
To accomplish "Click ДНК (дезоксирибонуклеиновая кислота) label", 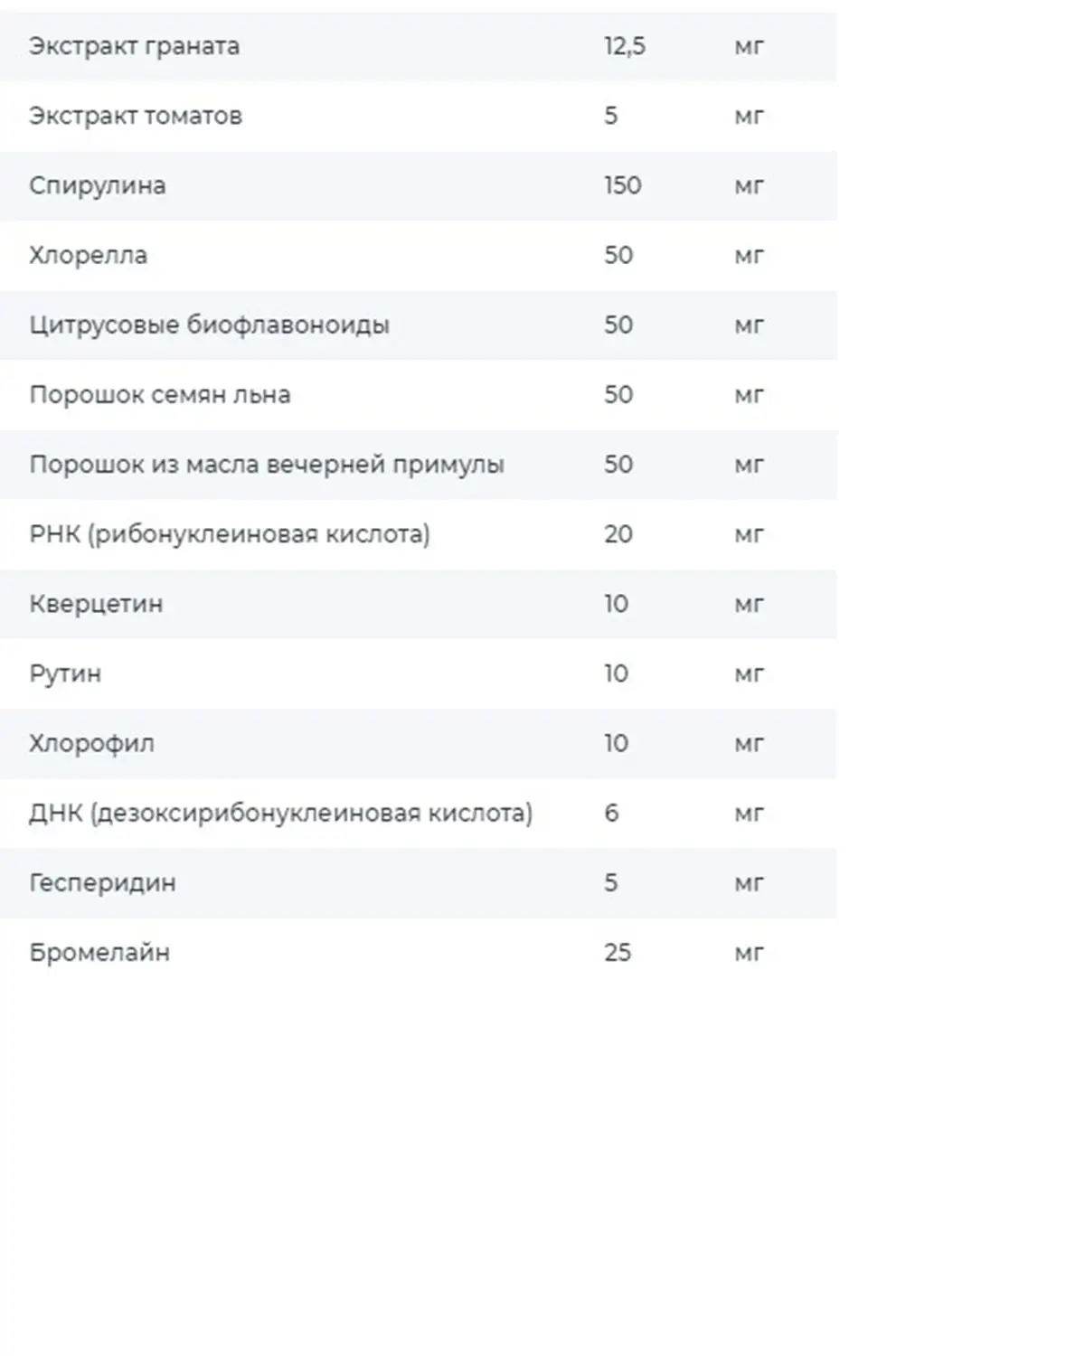I will click(x=280, y=814).
